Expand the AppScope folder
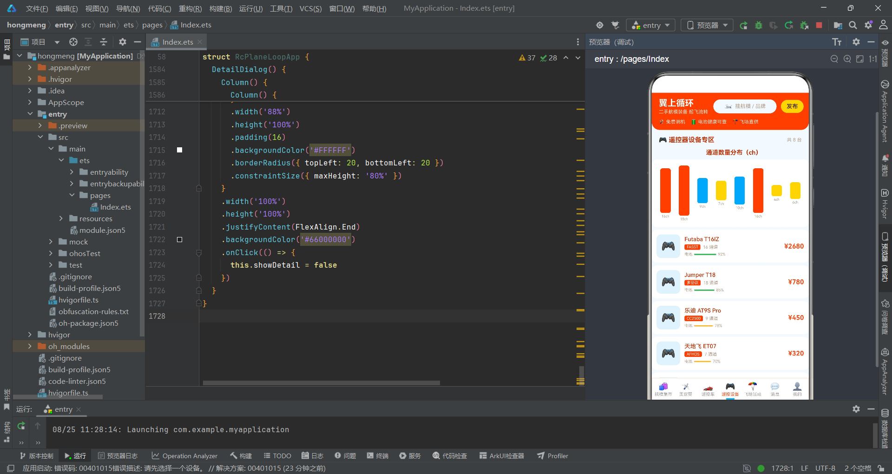The width and height of the screenshot is (892, 474). coord(30,102)
